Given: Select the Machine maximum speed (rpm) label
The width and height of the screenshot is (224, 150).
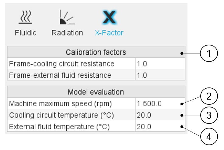Looking at the screenshot, I should 61,104.
